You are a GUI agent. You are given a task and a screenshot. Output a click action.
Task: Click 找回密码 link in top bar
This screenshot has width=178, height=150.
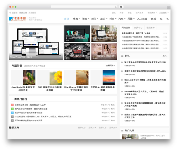tap(32, 13)
